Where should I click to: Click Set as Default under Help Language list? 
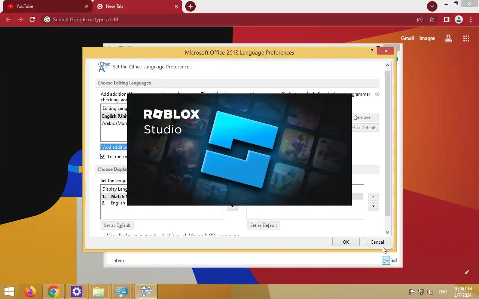pos(263,225)
